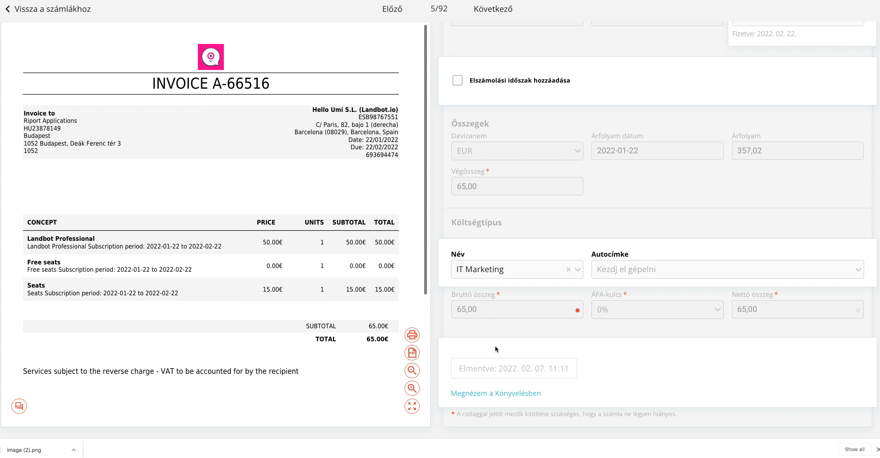The image size is (880, 458).
Task: Open the comments chat bubble icon
Action: [19, 406]
